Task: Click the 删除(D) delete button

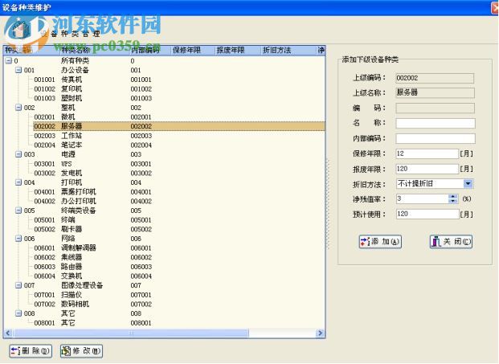Action: click(x=31, y=351)
